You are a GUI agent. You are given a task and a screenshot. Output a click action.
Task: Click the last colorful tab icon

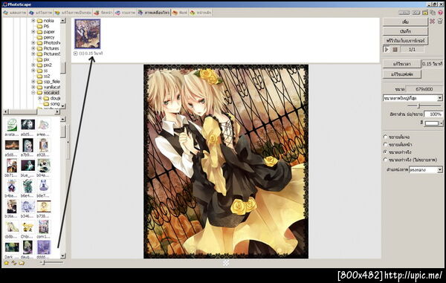[x=193, y=13]
